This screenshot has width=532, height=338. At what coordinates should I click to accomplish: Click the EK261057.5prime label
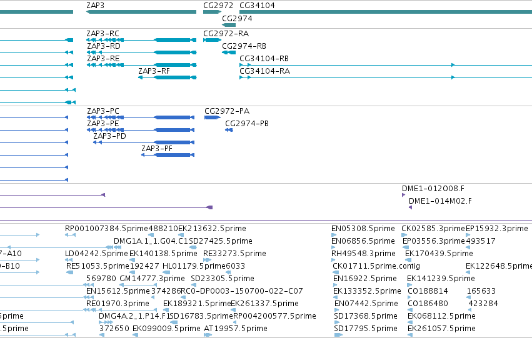[441, 329]
